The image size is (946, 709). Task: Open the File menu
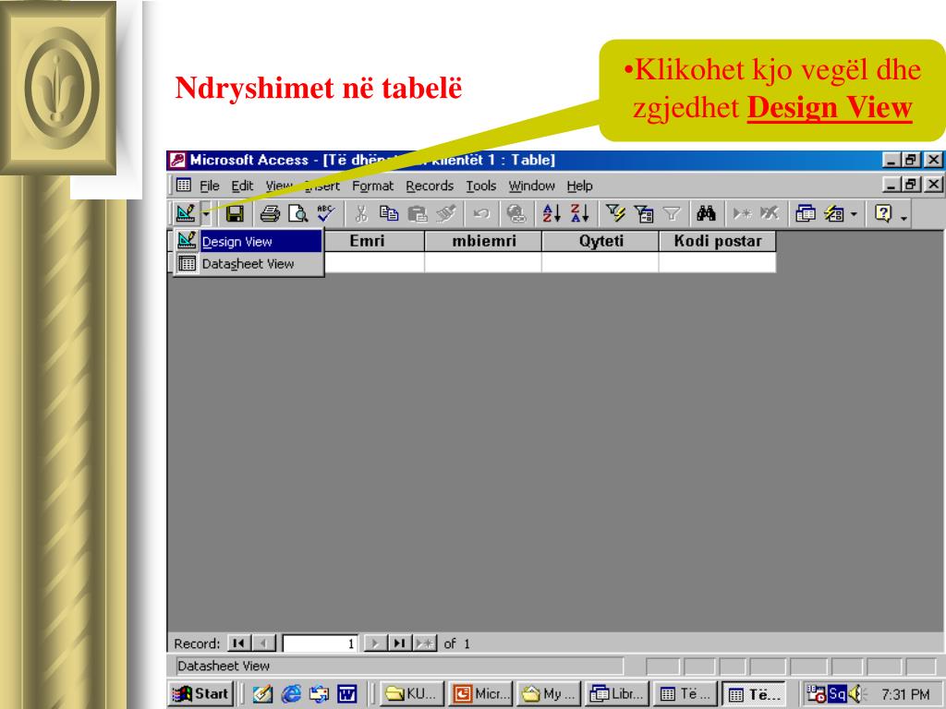[x=210, y=186]
